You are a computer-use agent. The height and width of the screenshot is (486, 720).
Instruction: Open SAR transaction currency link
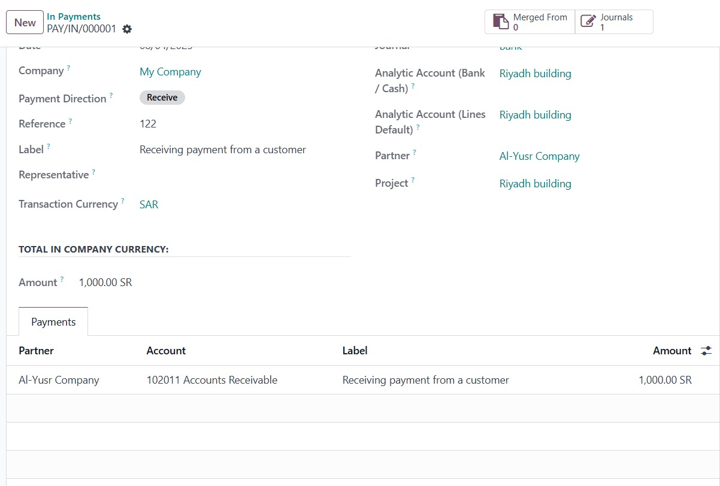(149, 205)
